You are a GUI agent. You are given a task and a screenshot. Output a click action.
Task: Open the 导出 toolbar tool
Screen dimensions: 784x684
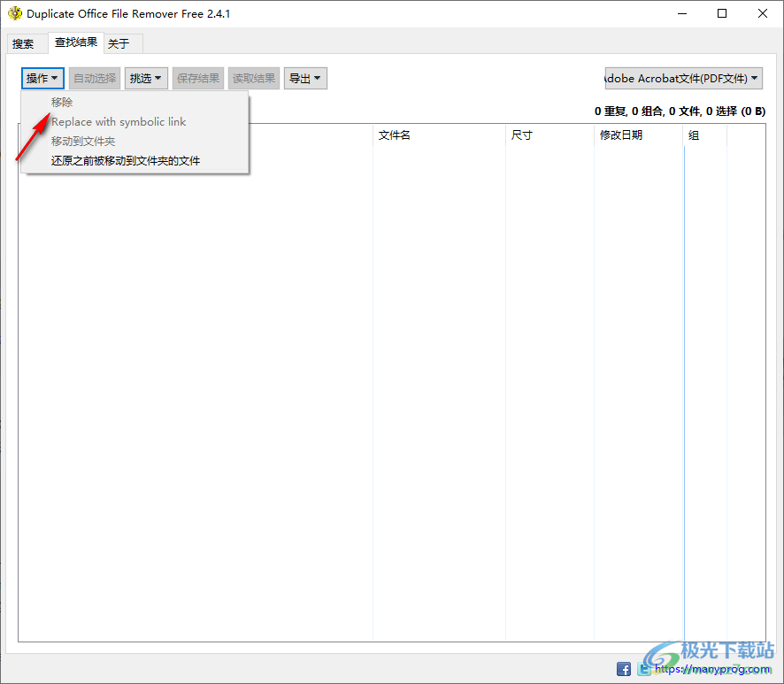click(304, 78)
